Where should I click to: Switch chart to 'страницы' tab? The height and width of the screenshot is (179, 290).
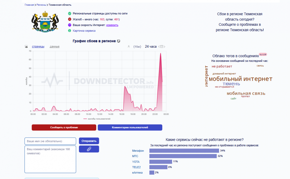[x=38, y=47]
